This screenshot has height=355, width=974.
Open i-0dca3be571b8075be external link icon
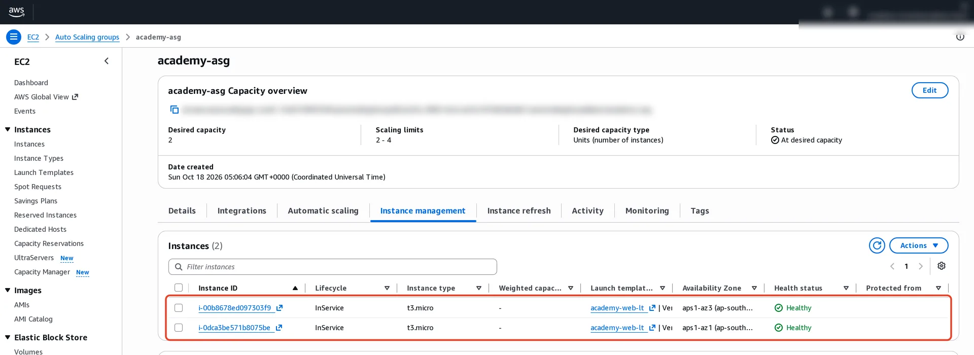(279, 328)
